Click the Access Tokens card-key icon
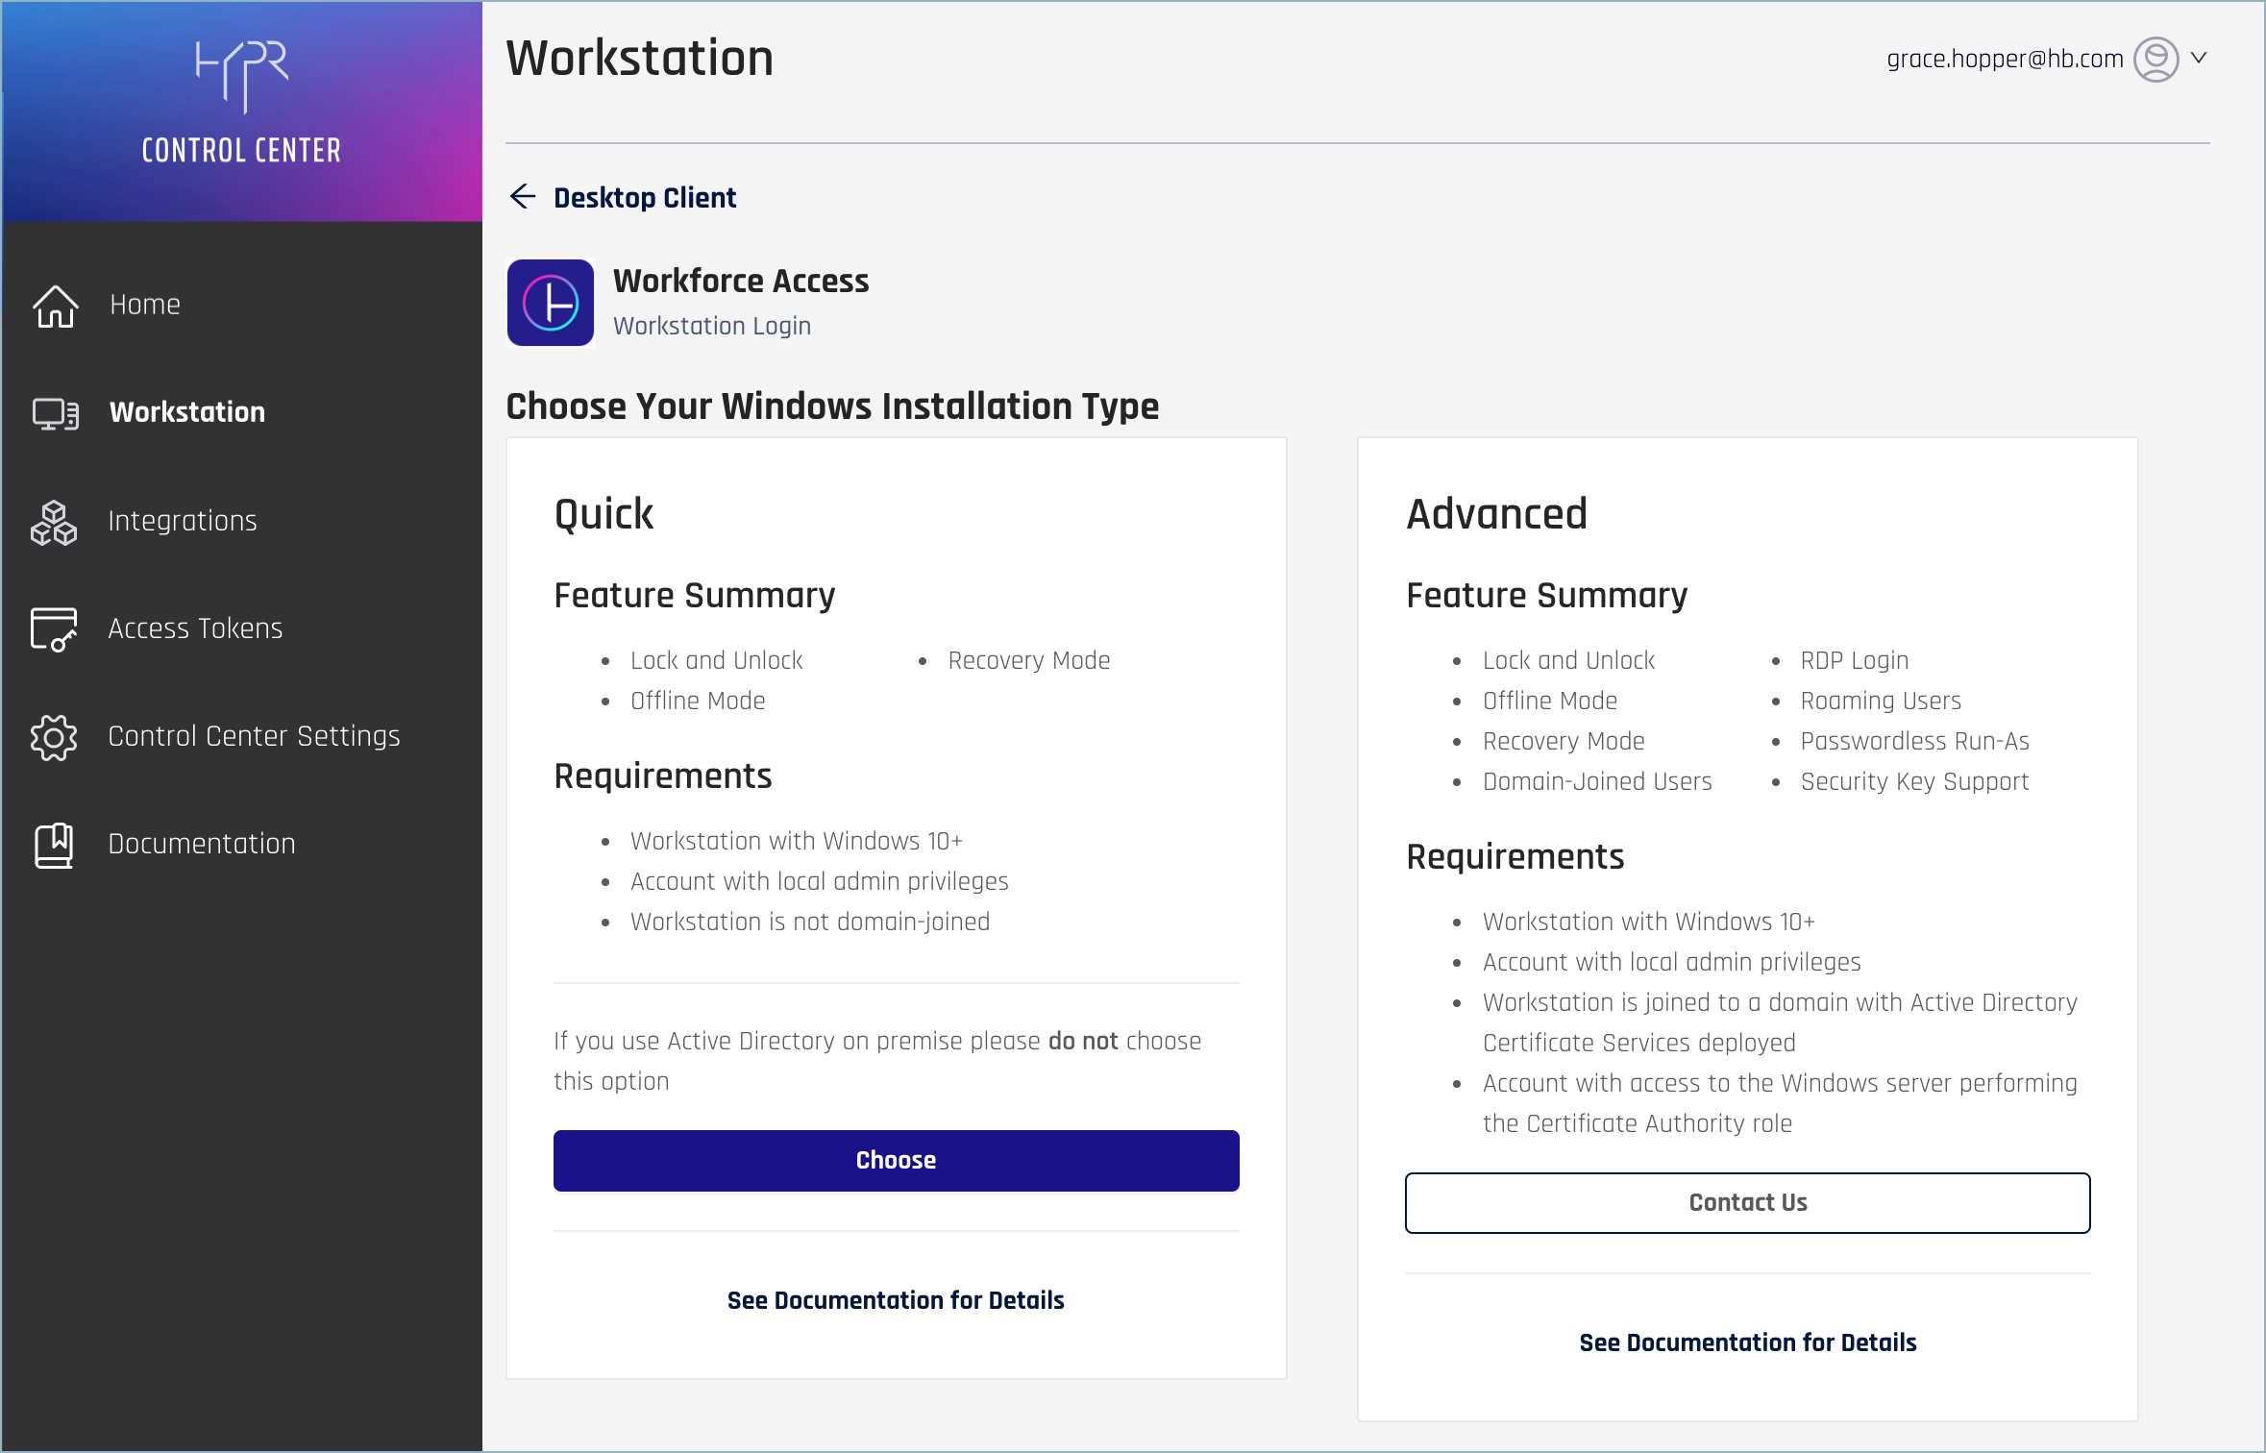 tap(54, 629)
